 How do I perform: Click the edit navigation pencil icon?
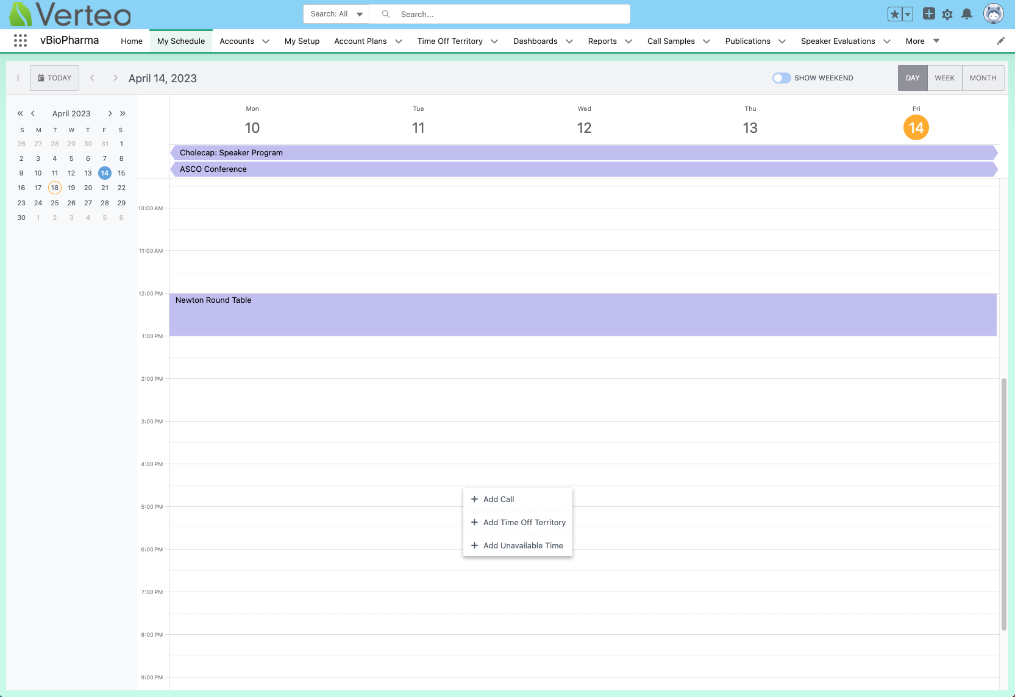pyautogui.click(x=1000, y=41)
